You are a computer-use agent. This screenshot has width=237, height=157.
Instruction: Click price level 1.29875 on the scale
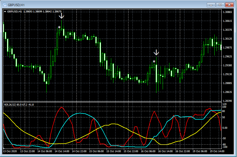click(228, 48)
